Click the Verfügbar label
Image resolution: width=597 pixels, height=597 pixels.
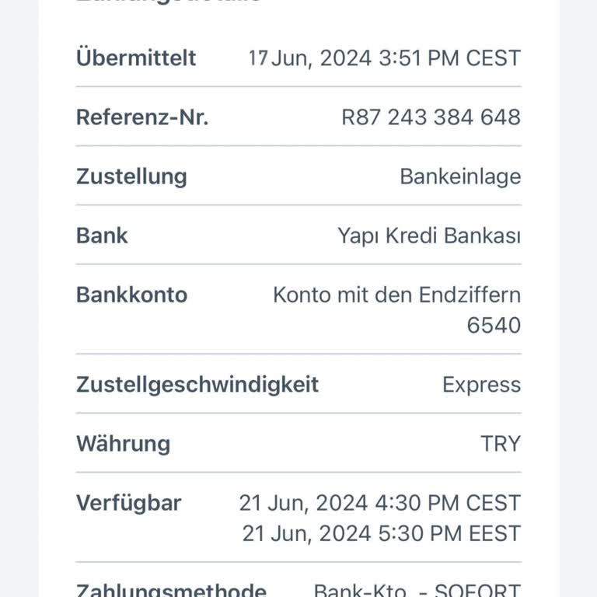pos(128,503)
